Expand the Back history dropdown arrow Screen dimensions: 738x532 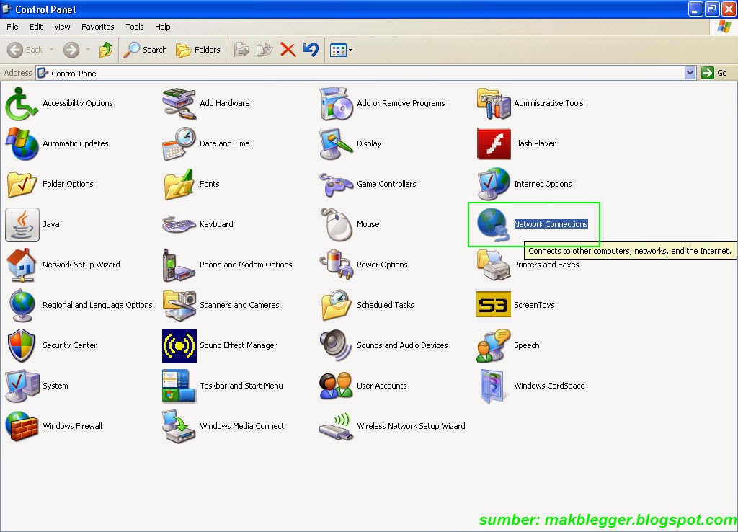(51, 50)
